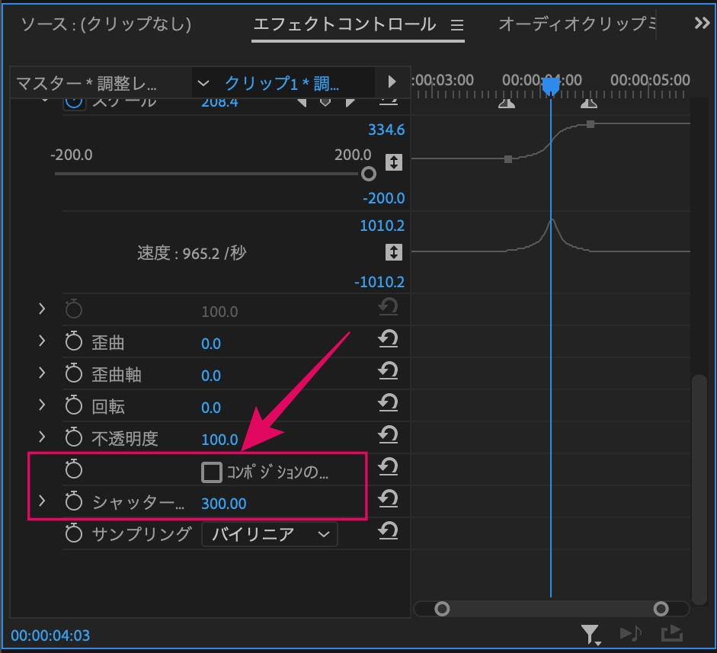Select the マスター * 調整レ... label
Viewport: 717px width, 653px height.
coord(86,83)
